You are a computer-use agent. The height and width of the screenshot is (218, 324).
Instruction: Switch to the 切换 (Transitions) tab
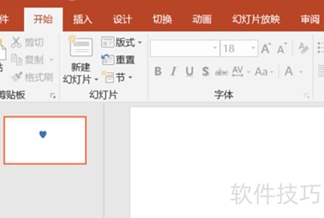(x=162, y=19)
